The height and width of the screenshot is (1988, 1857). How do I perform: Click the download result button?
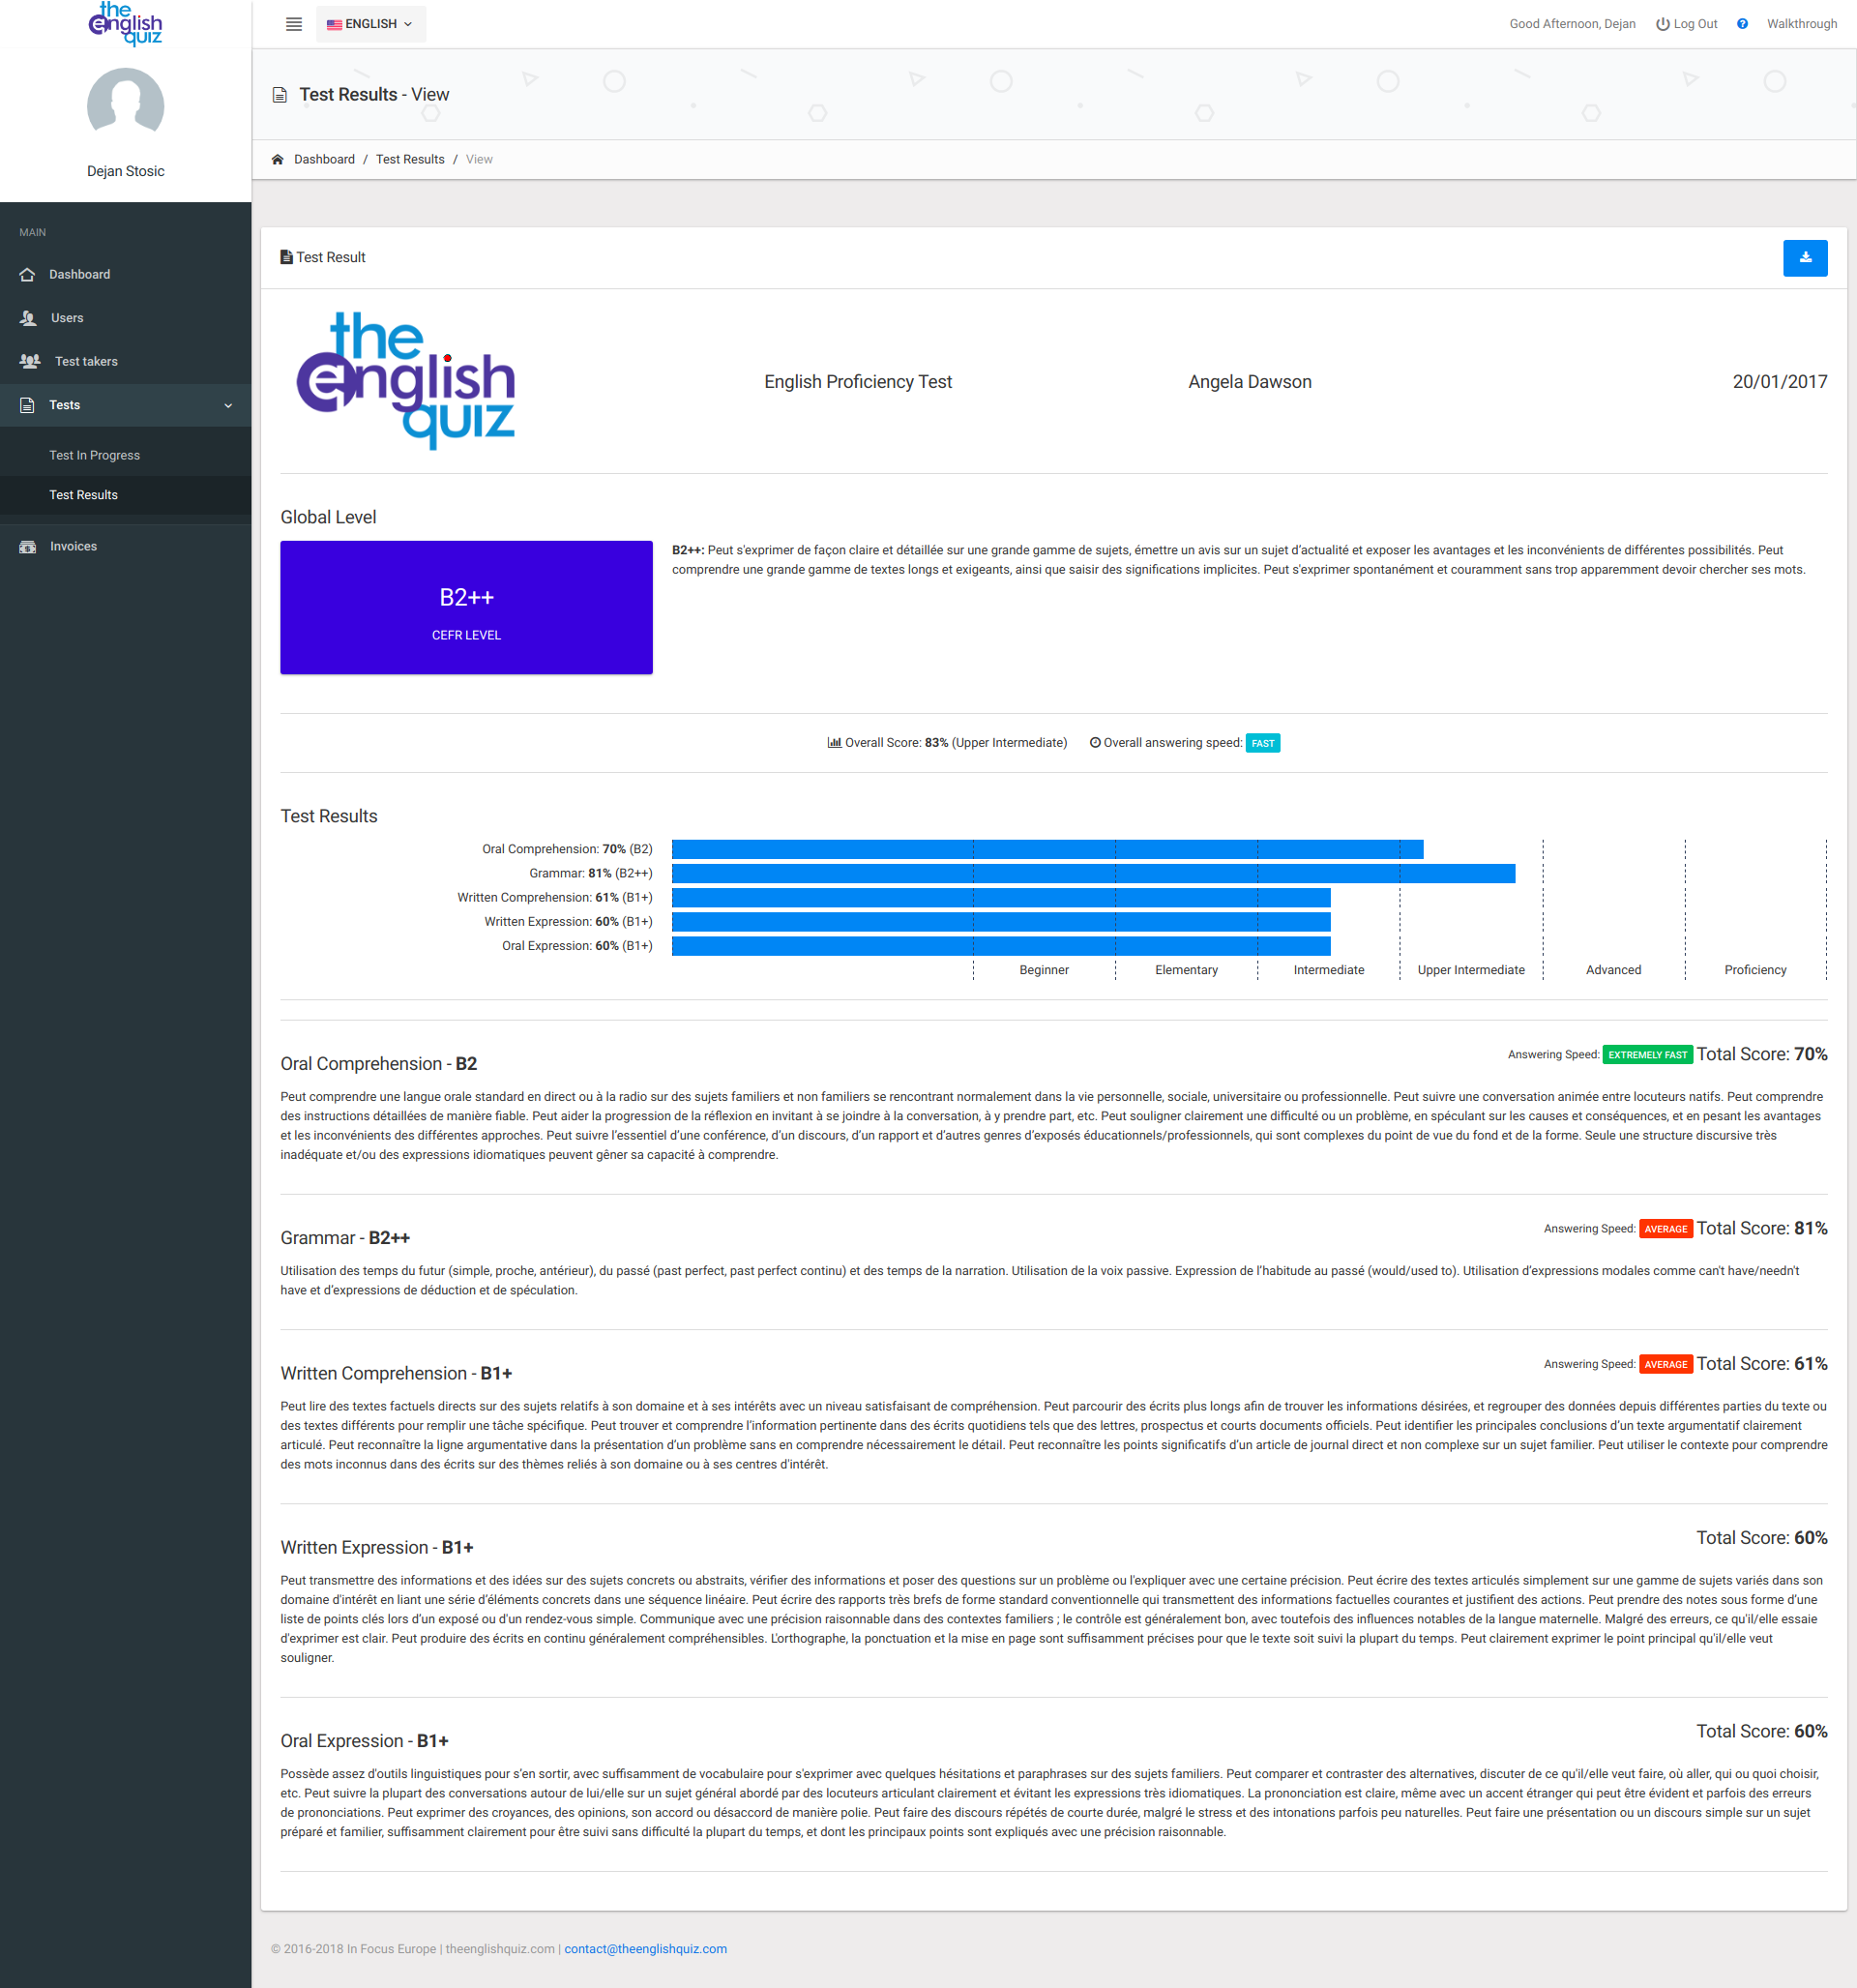pos(1804,258)
